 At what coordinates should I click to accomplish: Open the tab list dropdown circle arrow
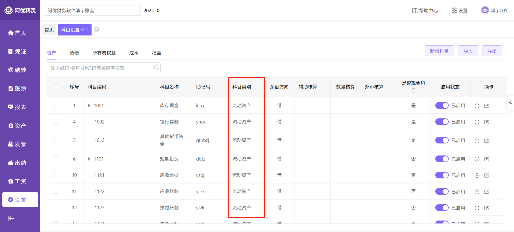coord(96,30)
